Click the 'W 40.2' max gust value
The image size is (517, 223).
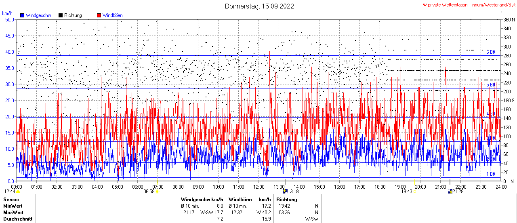tap(263, 212)
